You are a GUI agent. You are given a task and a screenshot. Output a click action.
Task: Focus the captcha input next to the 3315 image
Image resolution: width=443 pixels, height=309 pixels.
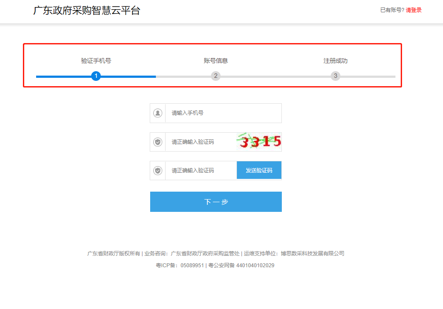coord(201,142)
